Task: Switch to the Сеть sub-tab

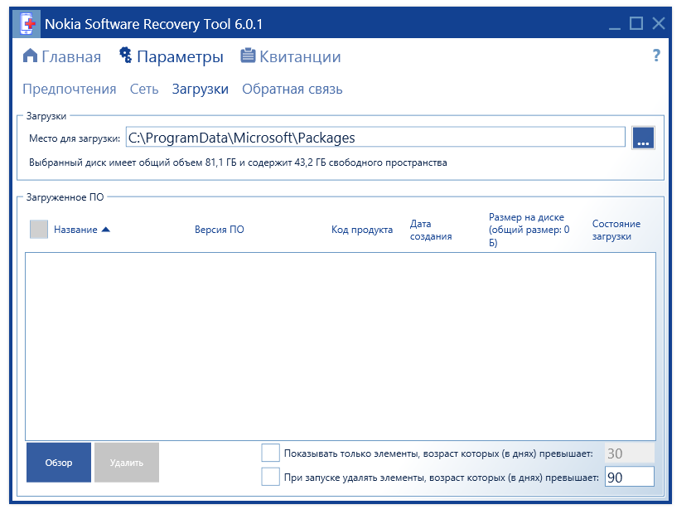Action: click(x=144, y=90)
